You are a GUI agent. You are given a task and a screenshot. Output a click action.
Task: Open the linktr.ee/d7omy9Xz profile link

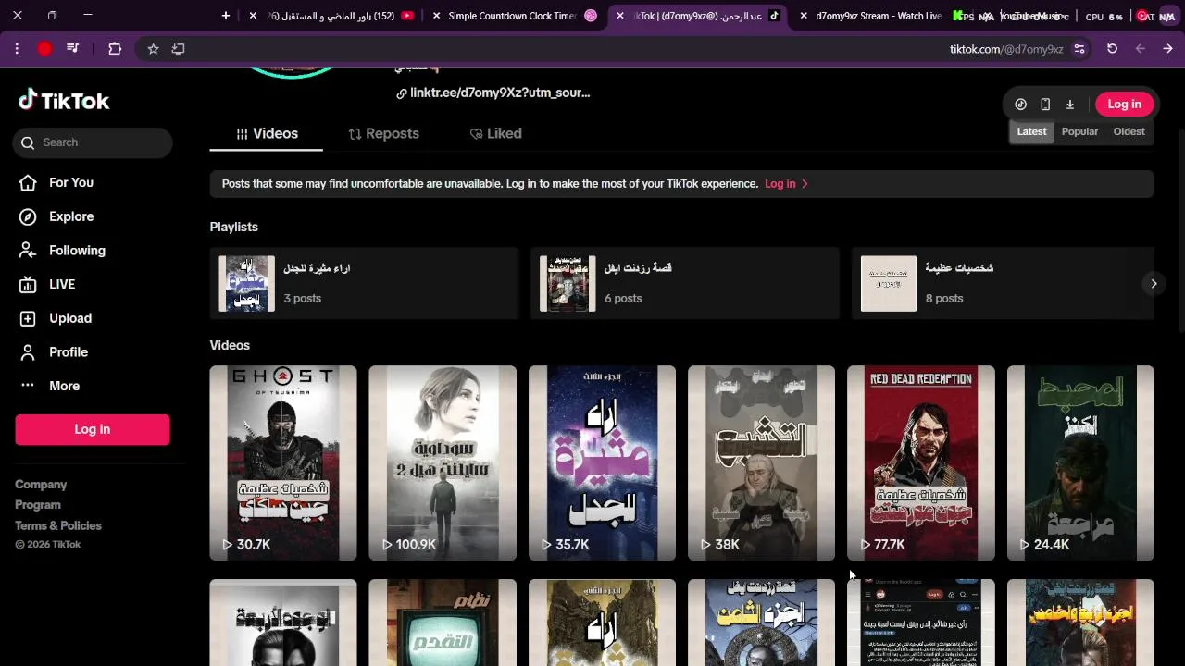(500, 93)
